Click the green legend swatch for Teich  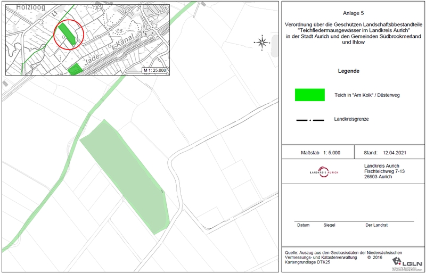[x=310, y=95]
